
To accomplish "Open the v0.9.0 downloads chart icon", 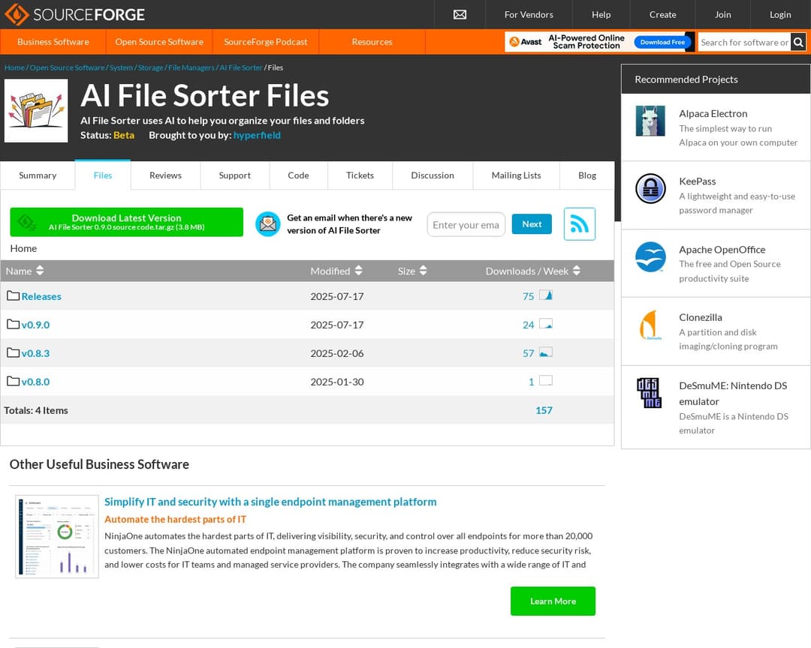I will (x=546, y=323).
